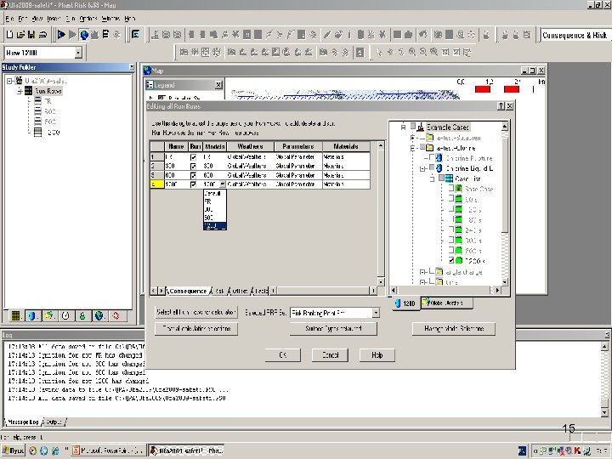Screen dimensions: 612x459
Task: Click the PowerPoint taskbar button
Action: (108, 450)
